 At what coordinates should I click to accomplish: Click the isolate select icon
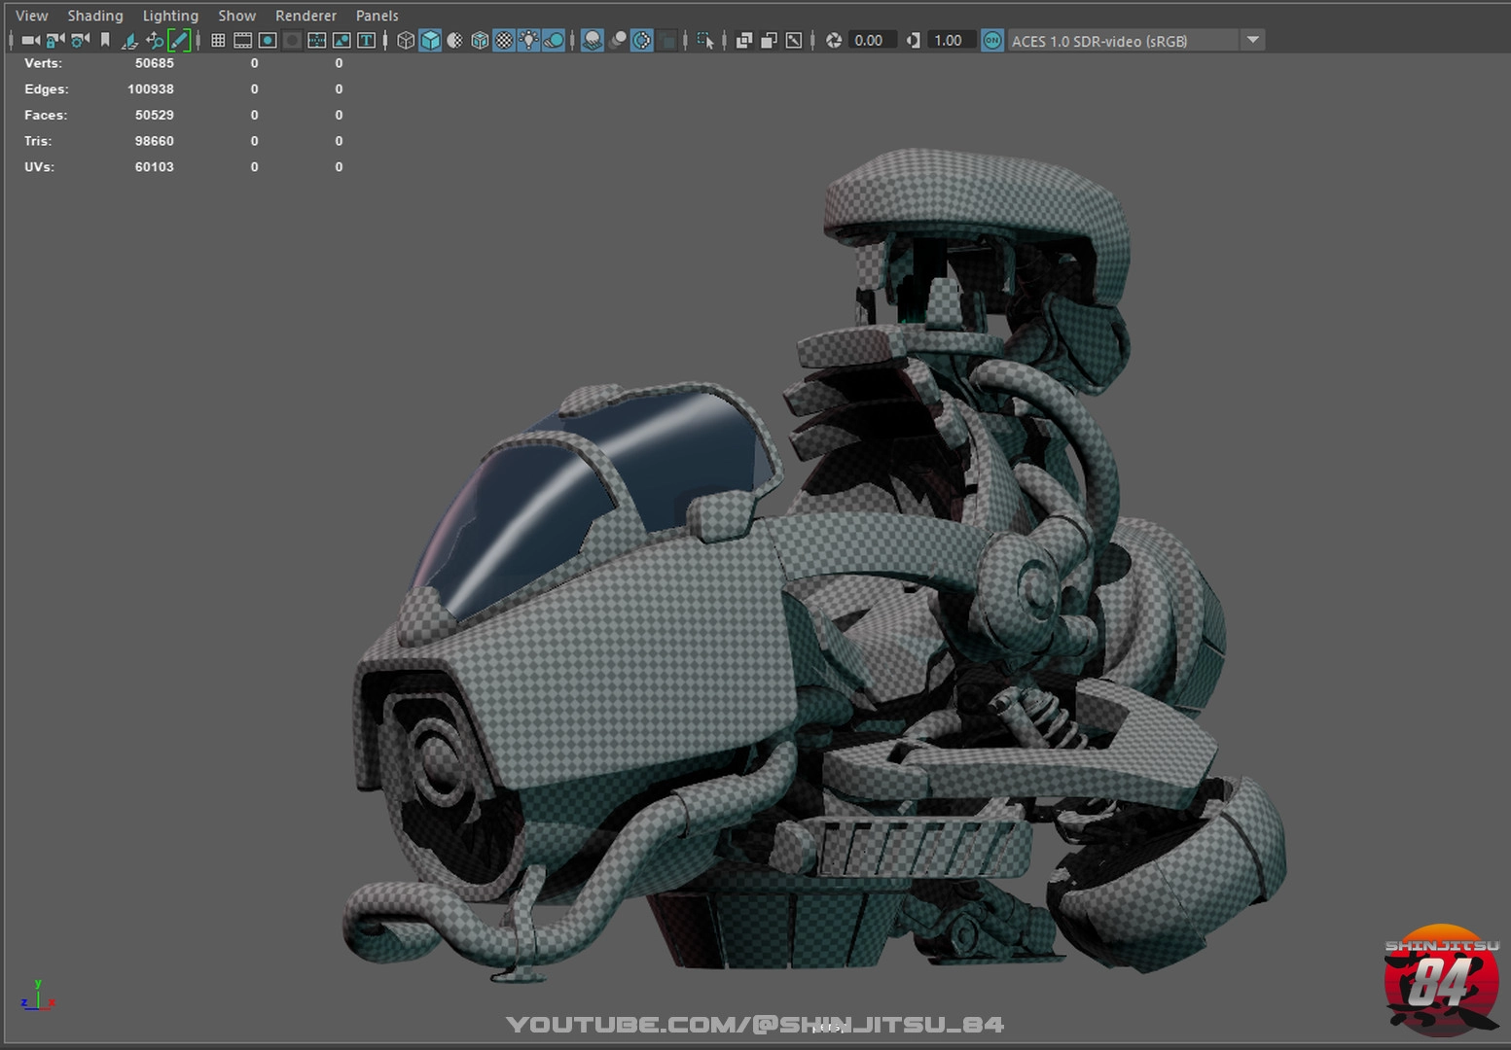pos(705,40)
